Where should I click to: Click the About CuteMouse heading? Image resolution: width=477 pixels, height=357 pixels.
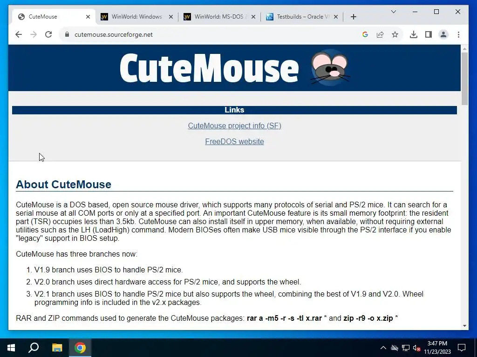pos(63,184)
